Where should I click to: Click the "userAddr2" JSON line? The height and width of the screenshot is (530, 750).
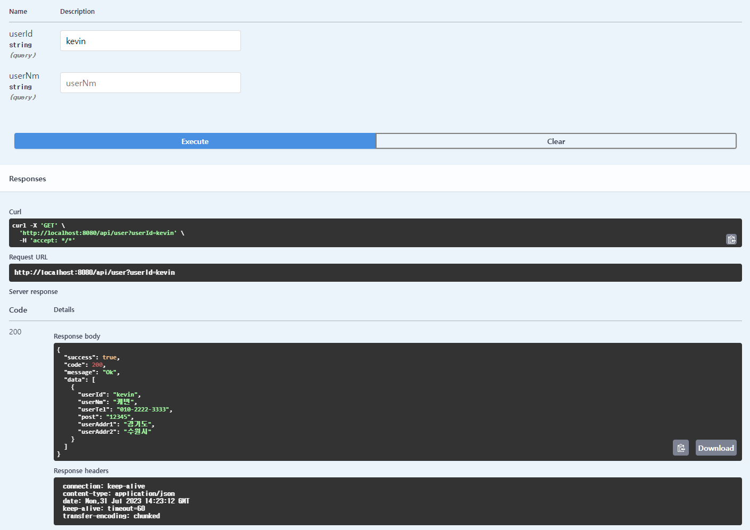[x=114, y=432]
